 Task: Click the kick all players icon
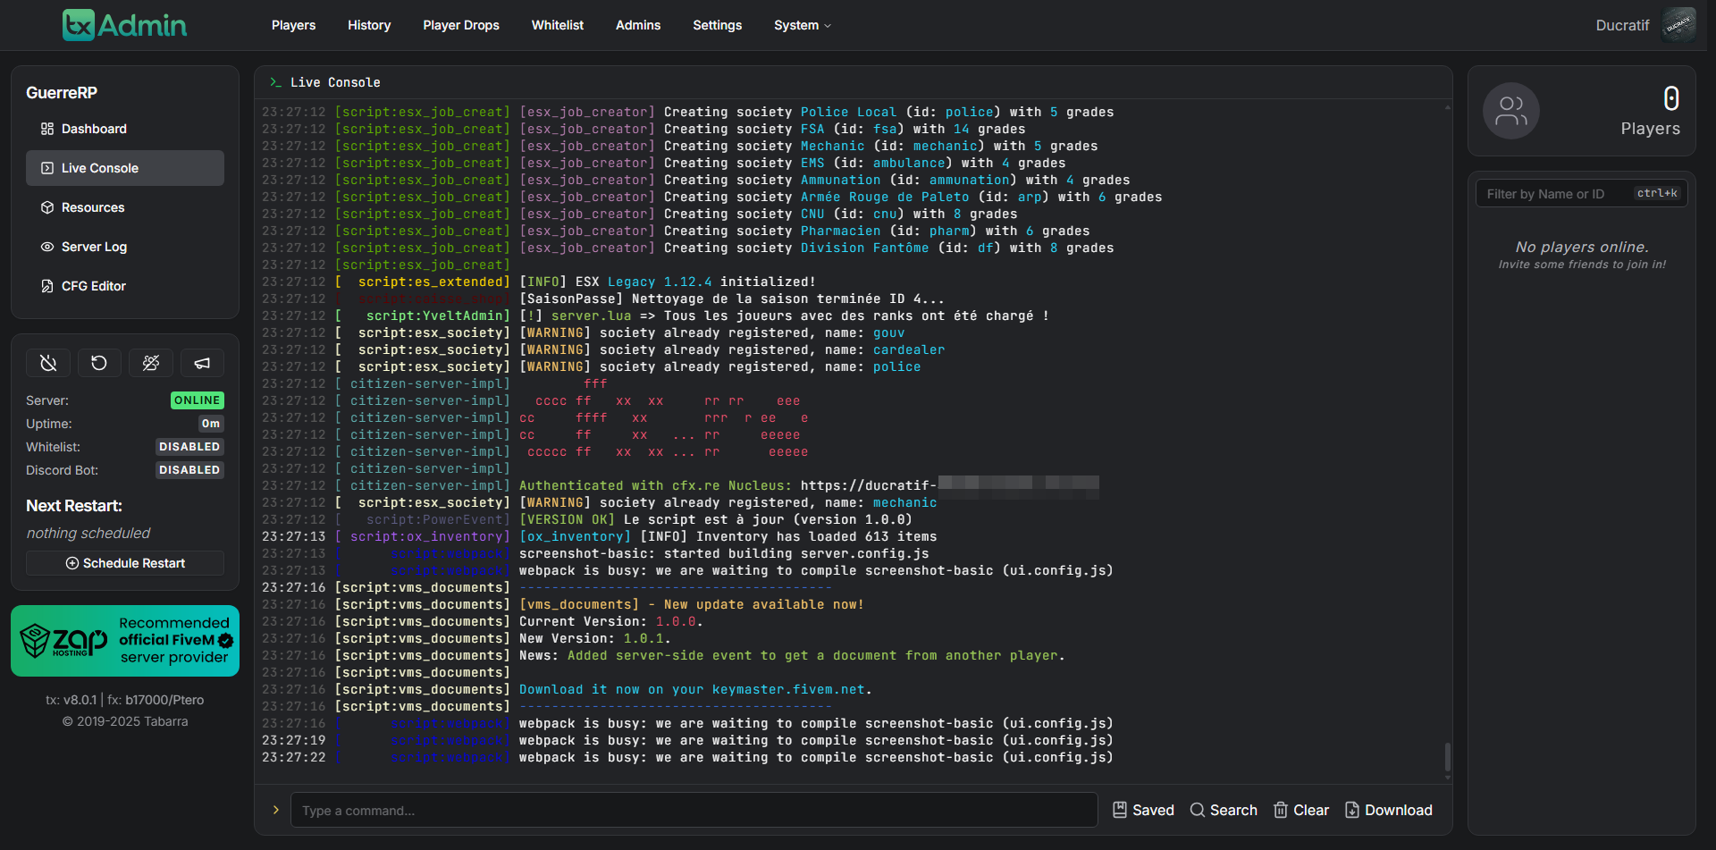[x=151, y=363]
